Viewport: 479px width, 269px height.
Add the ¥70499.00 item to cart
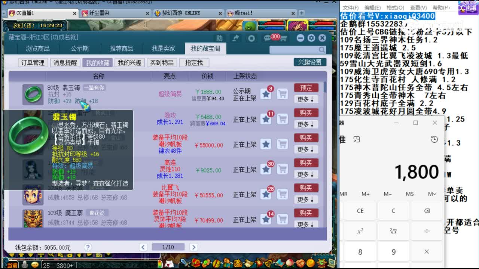[x=283, y=219]
